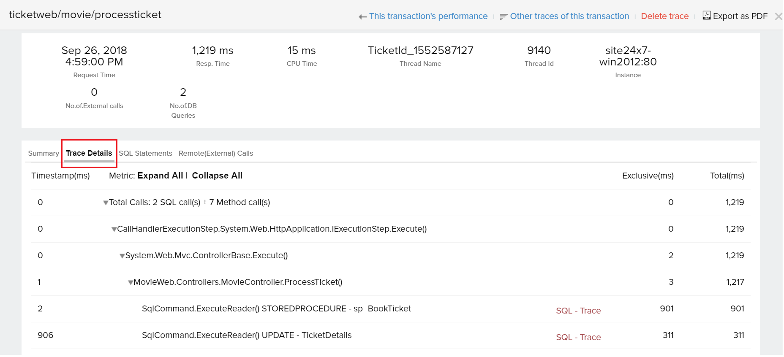Screen dimensions: 784x357
Task: Export the trace as PDF
Action: (740, 16)
